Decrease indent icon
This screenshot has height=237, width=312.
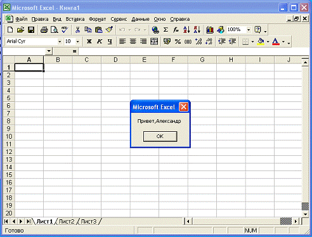coord(222,41)
